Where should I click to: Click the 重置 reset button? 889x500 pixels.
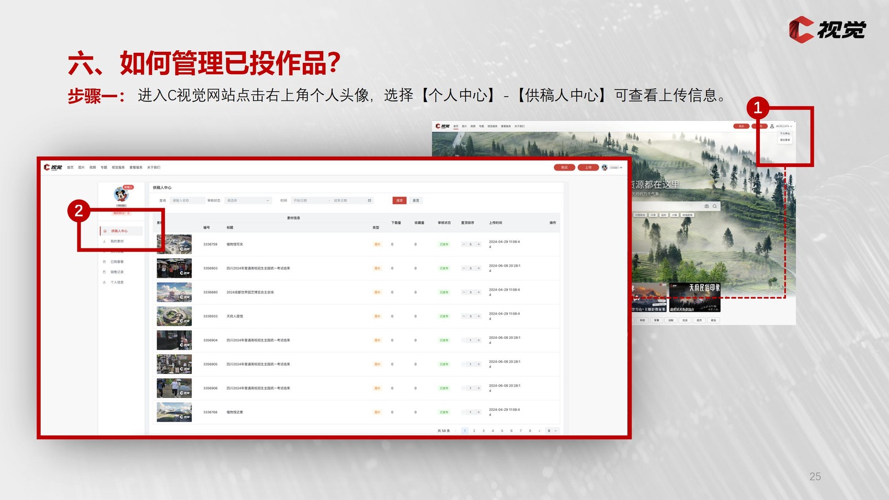pyautogui.click(x=416, y=200)
